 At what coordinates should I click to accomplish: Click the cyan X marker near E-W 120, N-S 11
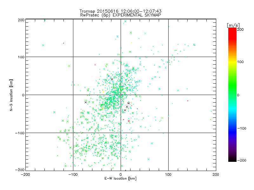178,91
